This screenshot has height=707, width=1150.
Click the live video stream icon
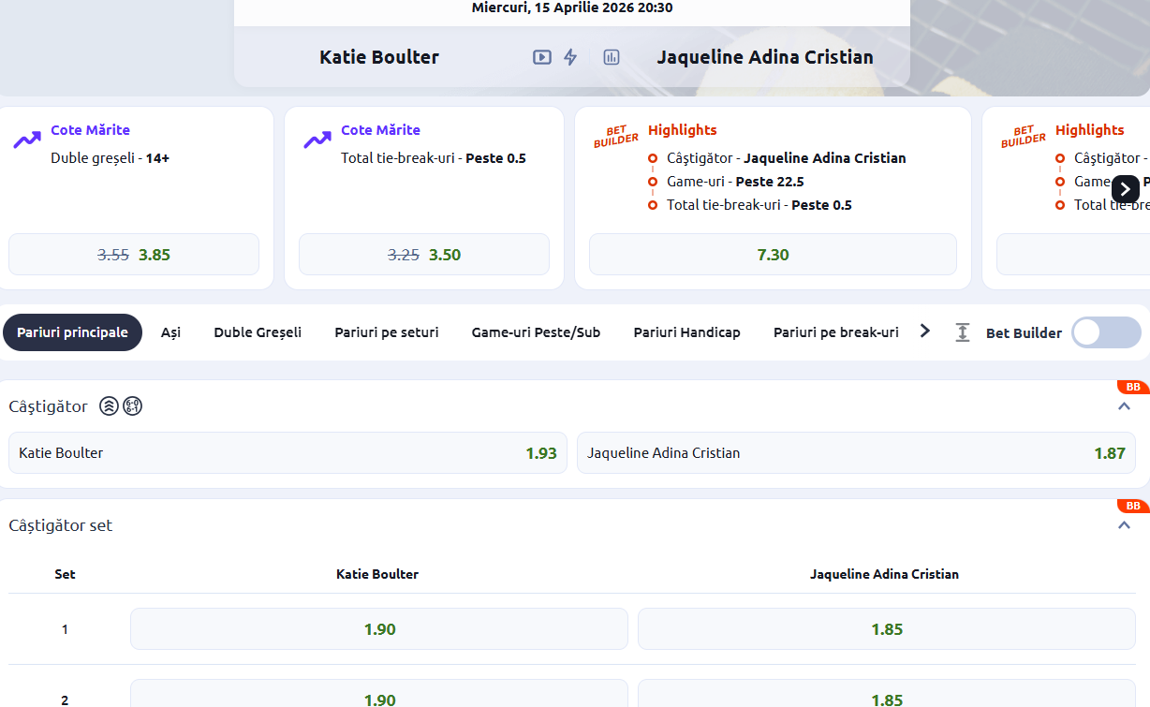[x=541, y=57]
